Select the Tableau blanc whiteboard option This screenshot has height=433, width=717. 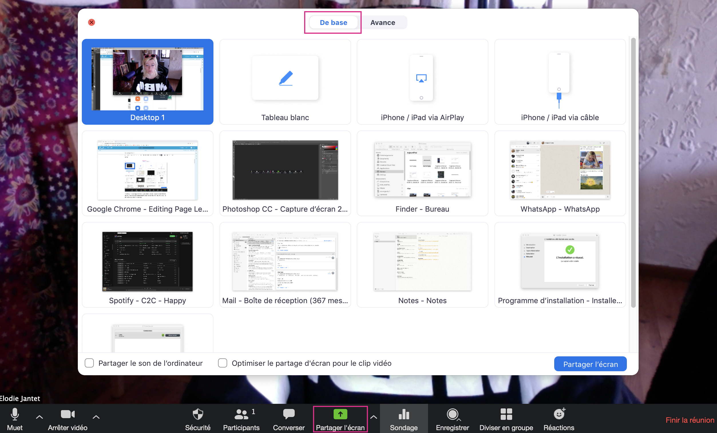pyautogui.click(x=285, y=82)
